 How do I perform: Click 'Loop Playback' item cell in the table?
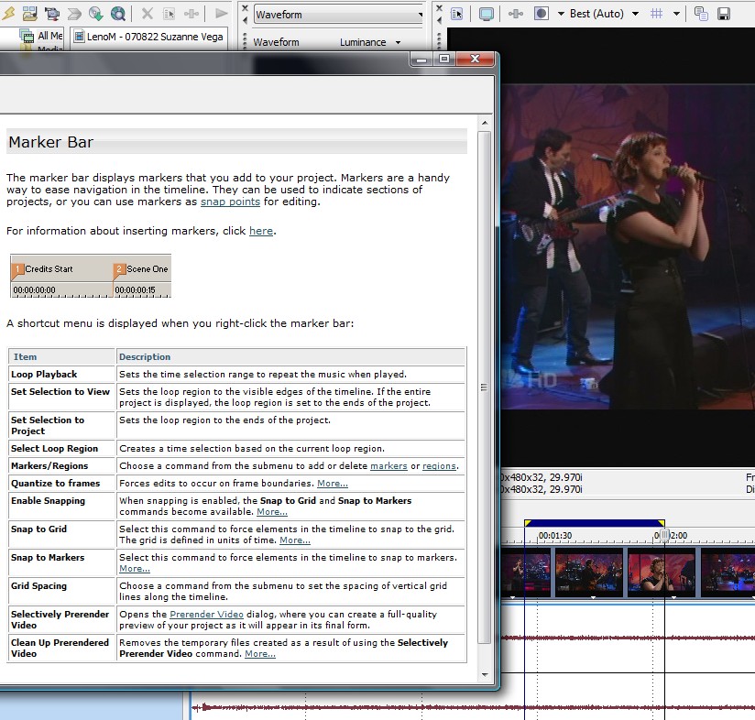pos(61,375)
